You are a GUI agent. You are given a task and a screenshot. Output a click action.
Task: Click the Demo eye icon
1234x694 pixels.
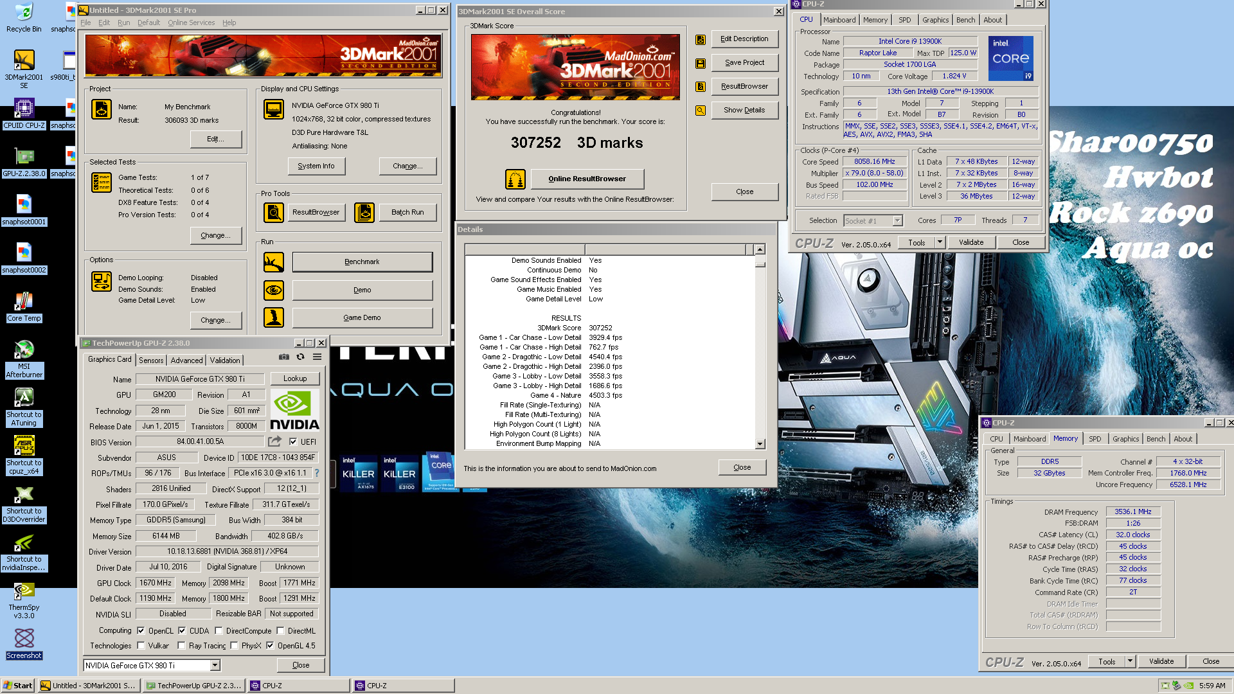click(274, 290)
